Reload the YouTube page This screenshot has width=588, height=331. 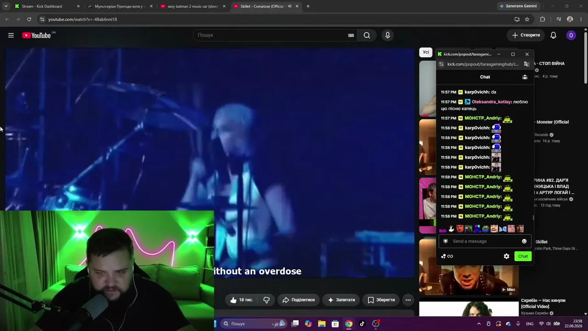click(29, 19)
